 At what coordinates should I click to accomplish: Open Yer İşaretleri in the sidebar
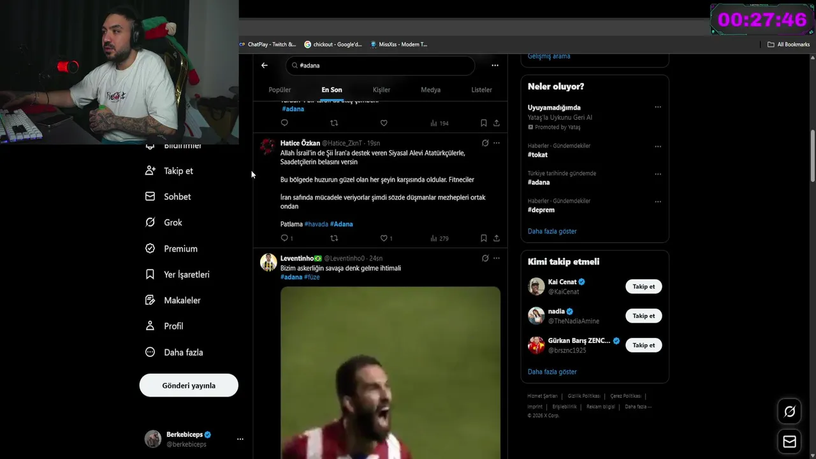[x=178, y=274]
